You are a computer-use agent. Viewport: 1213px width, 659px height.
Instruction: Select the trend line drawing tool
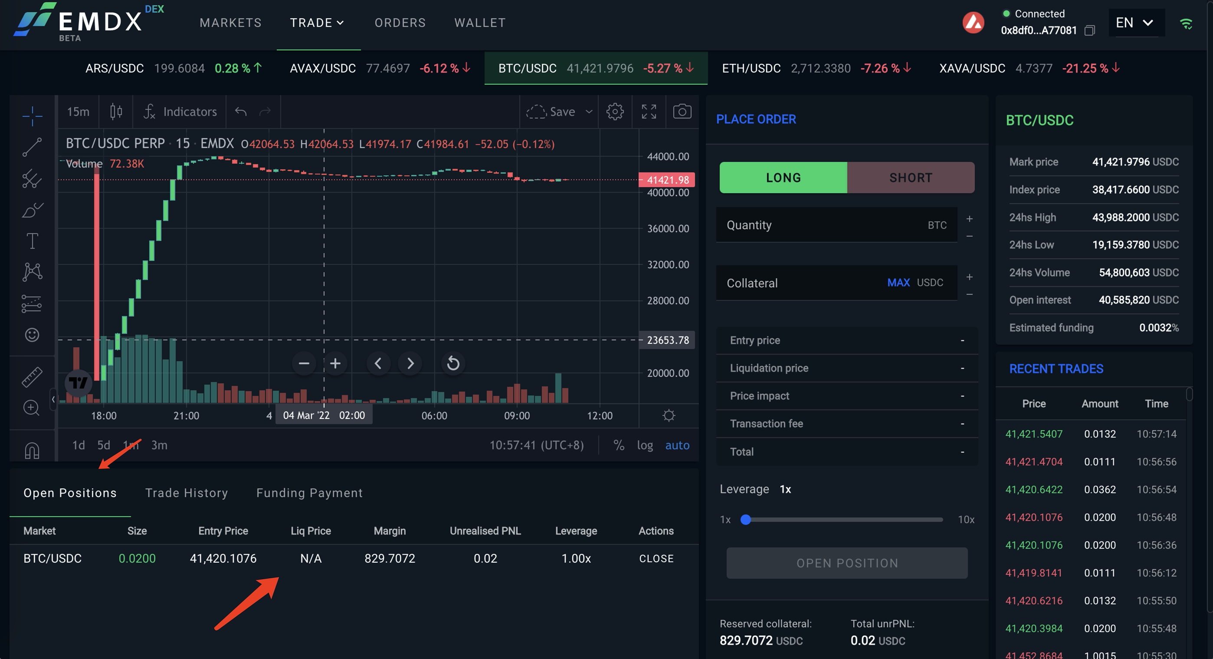(32, 147)
